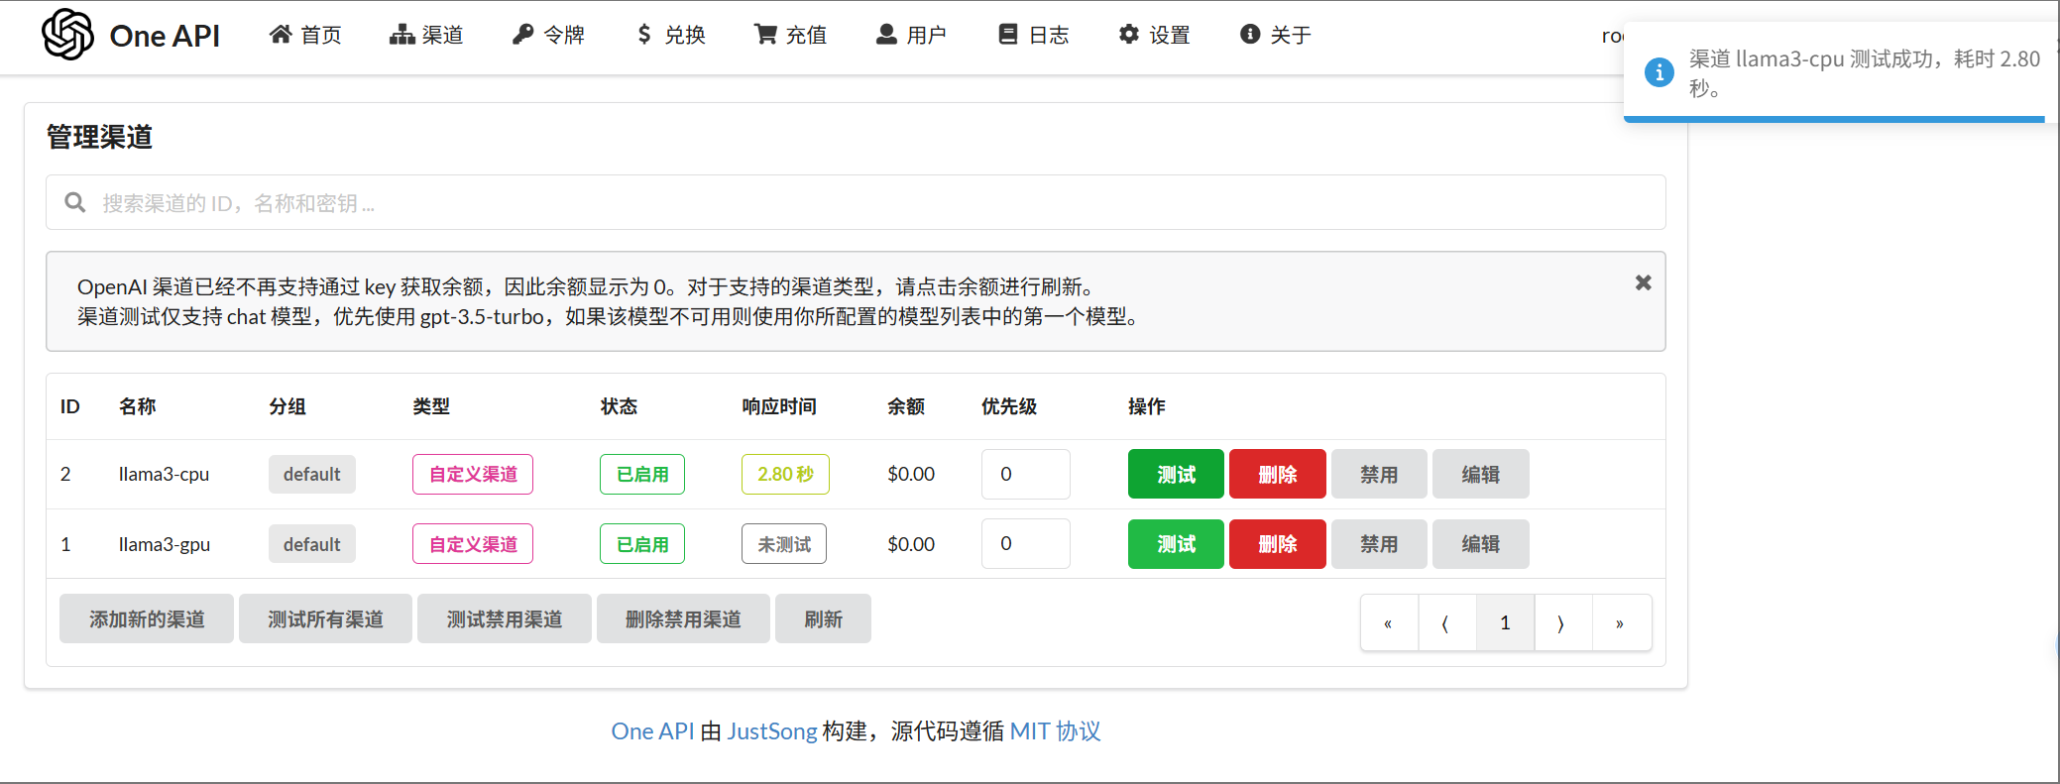The height and width of the screenshot is (784, 2060).
Task: Click the key icon for 令牌
Action: 522,35
